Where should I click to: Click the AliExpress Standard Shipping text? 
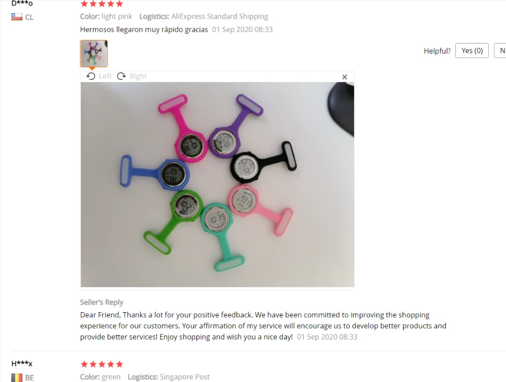[x=220, y=17]
